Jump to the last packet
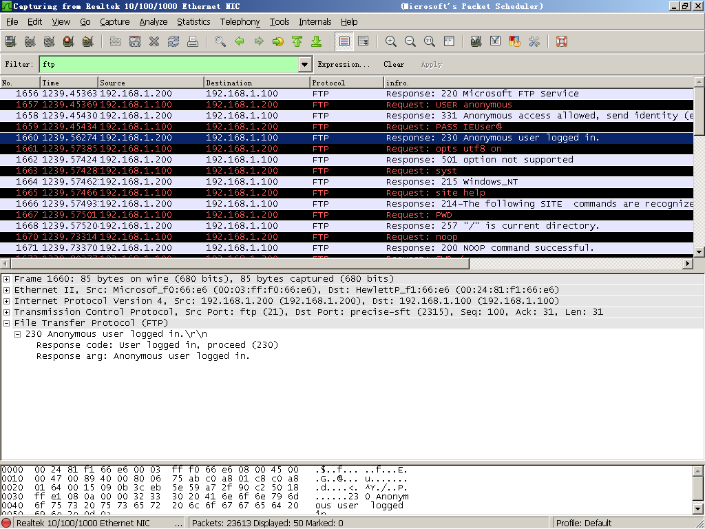 point(317,41)
